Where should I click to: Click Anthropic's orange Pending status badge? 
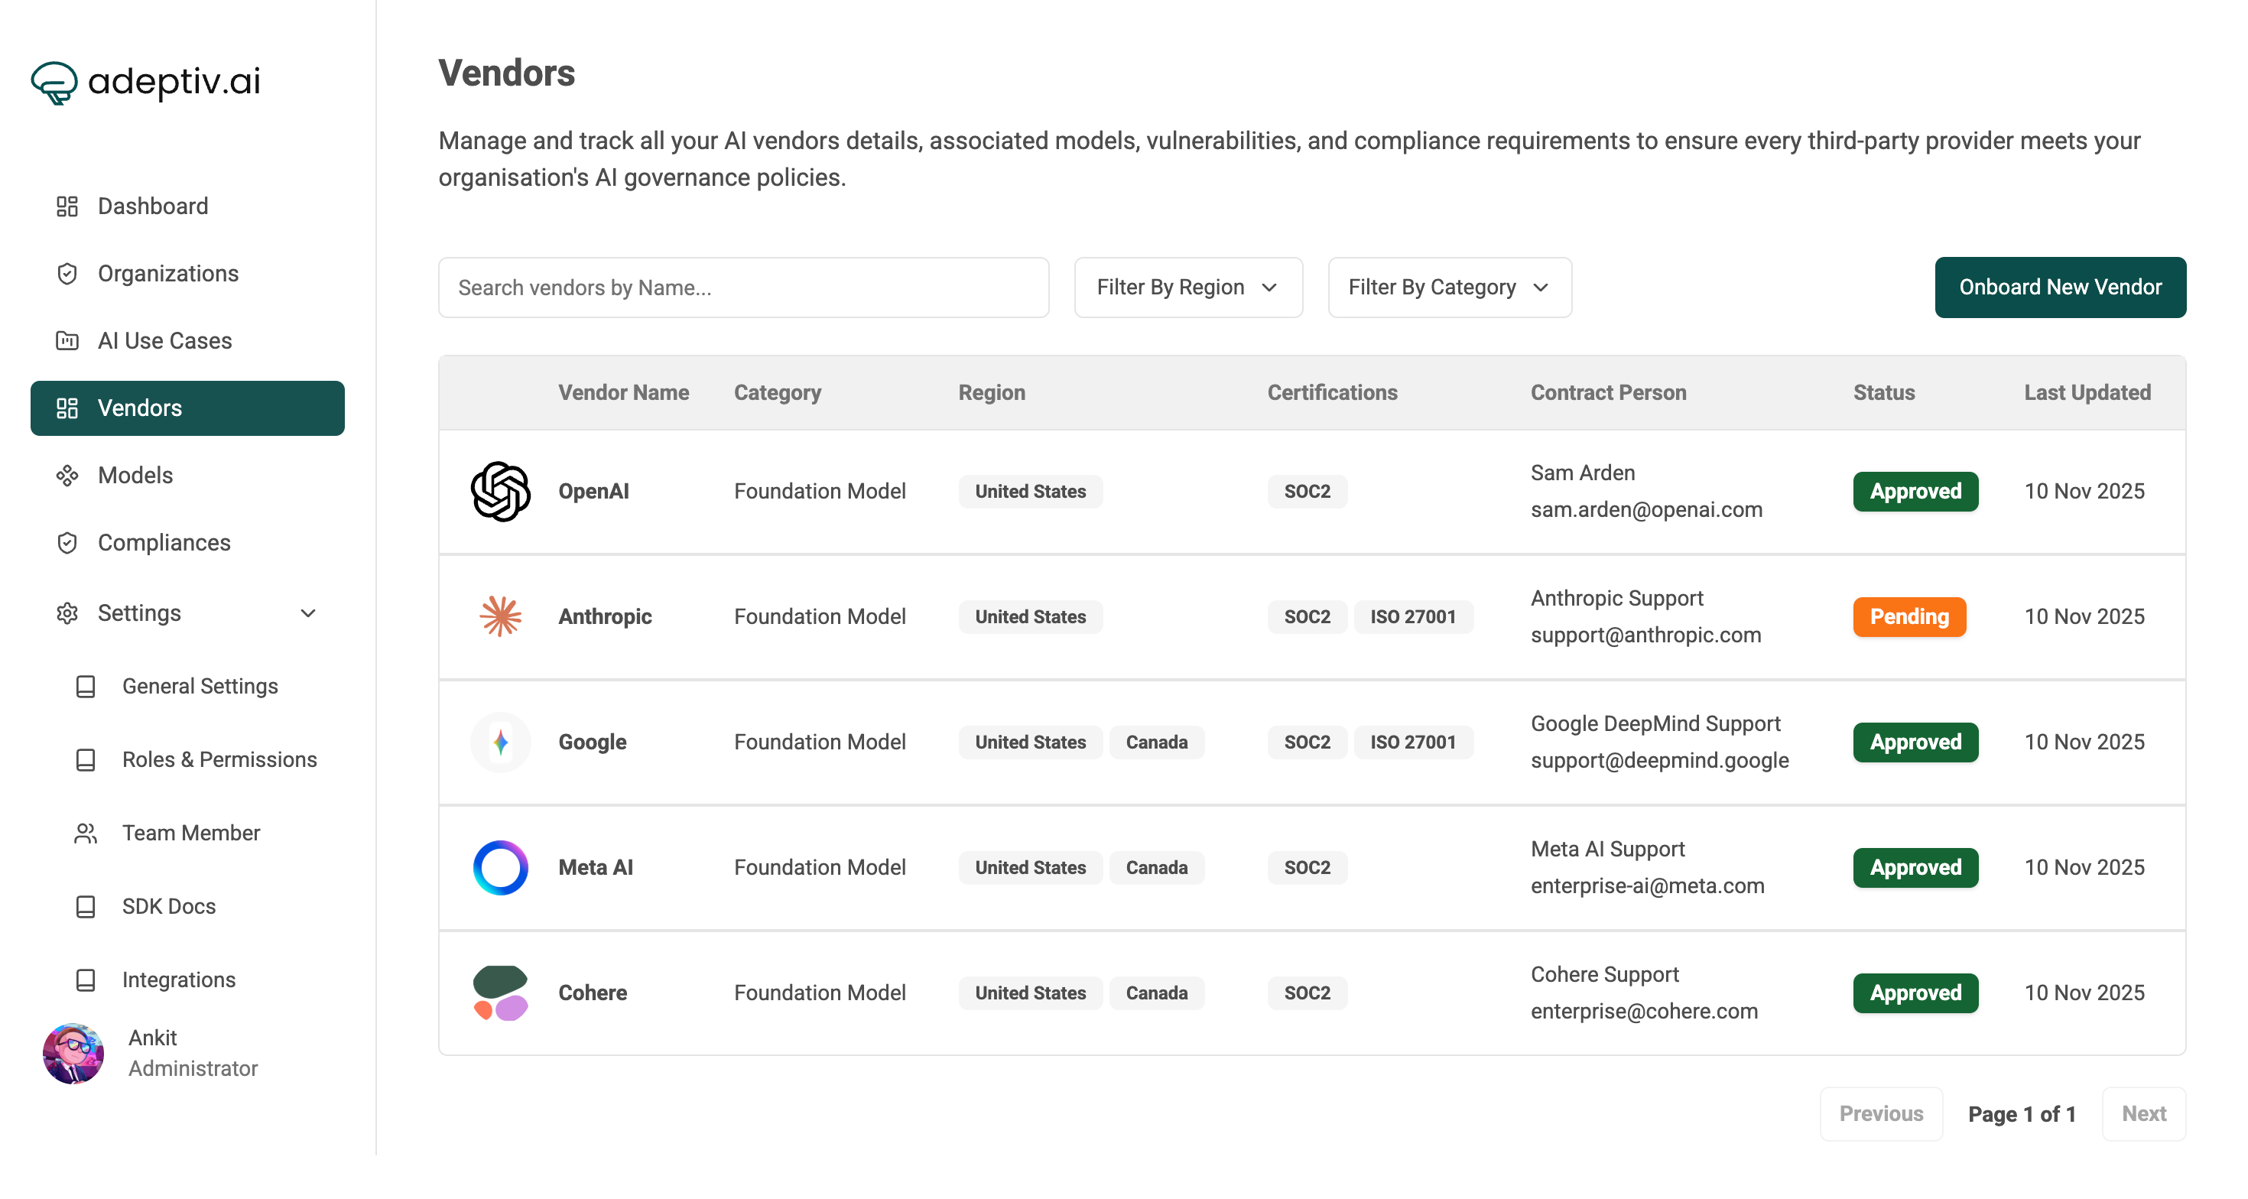pyautogui.click(x=1909, y=617)
